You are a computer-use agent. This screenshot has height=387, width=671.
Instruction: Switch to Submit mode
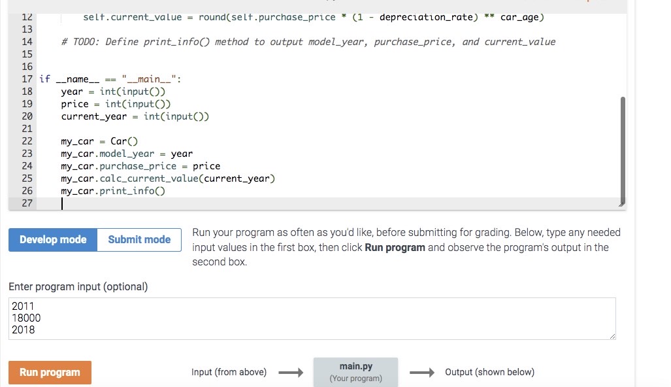pyautogui.click(x=139, y=239)
